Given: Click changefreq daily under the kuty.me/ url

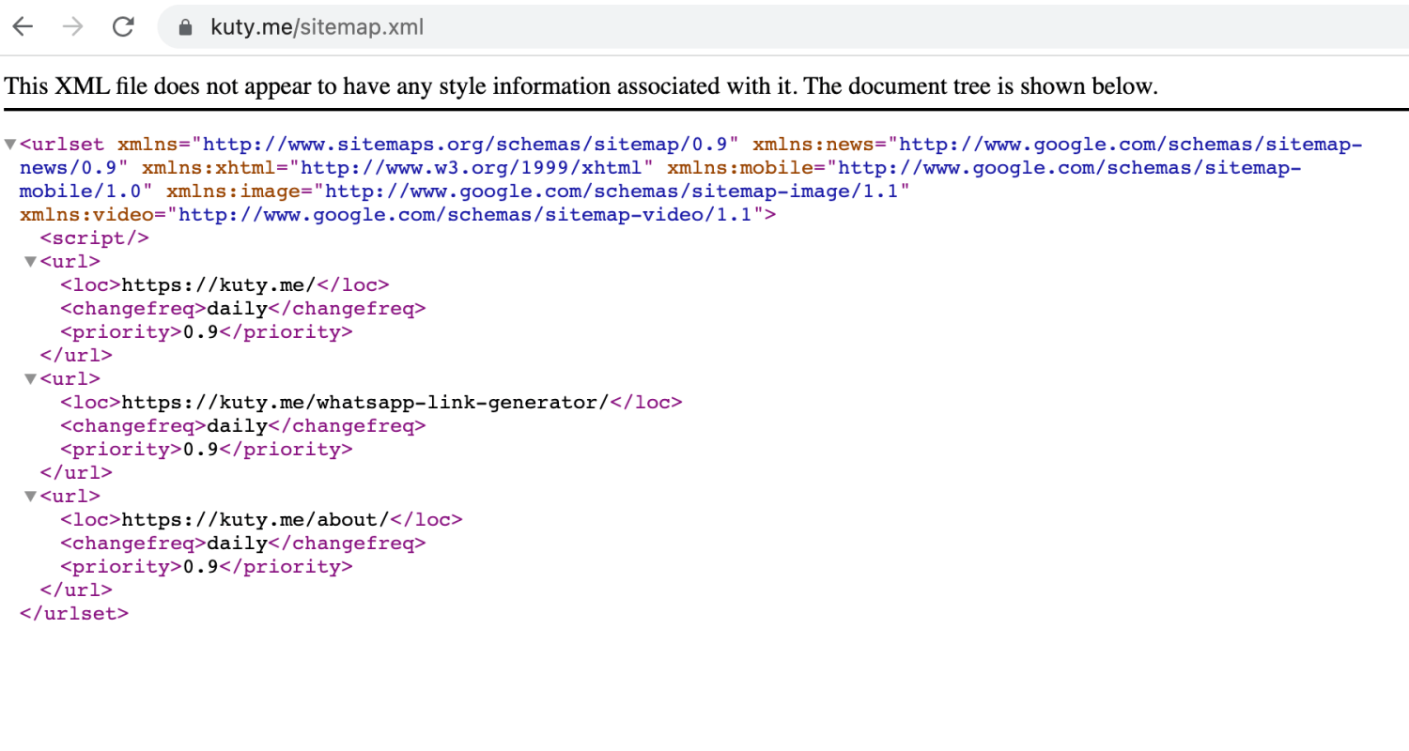Looking at the screenshot, I should coord(243,309).
